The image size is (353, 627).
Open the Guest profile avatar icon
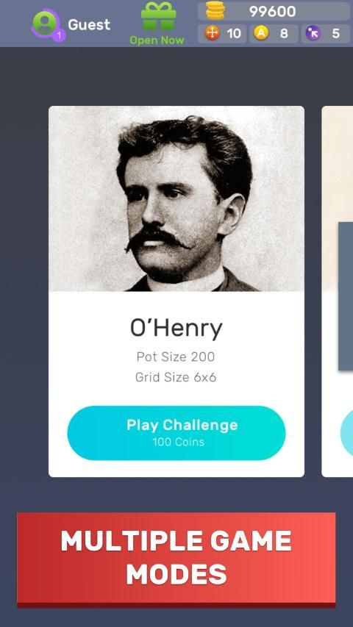click(x=46, y=24)
